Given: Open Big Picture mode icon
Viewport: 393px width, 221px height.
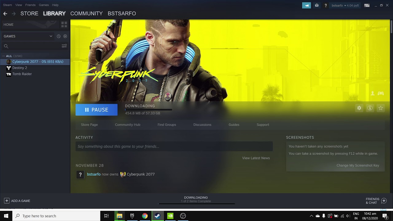Looking at the screenshot, I should [367, 5].
